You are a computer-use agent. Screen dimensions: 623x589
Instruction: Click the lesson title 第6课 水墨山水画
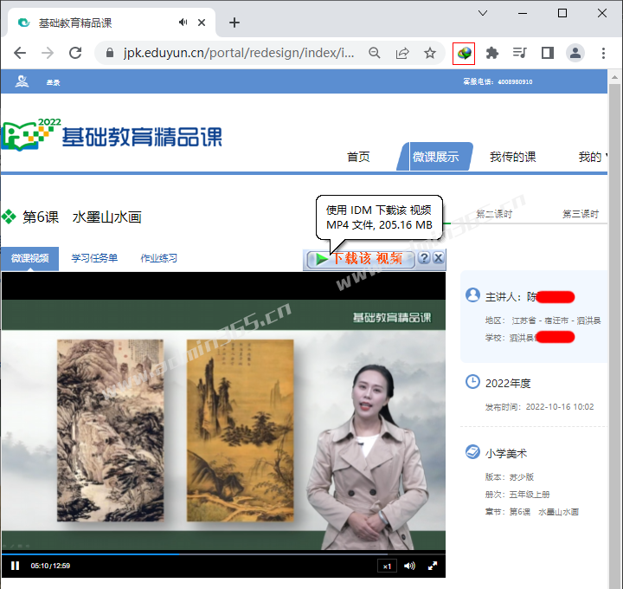point(82,217)
